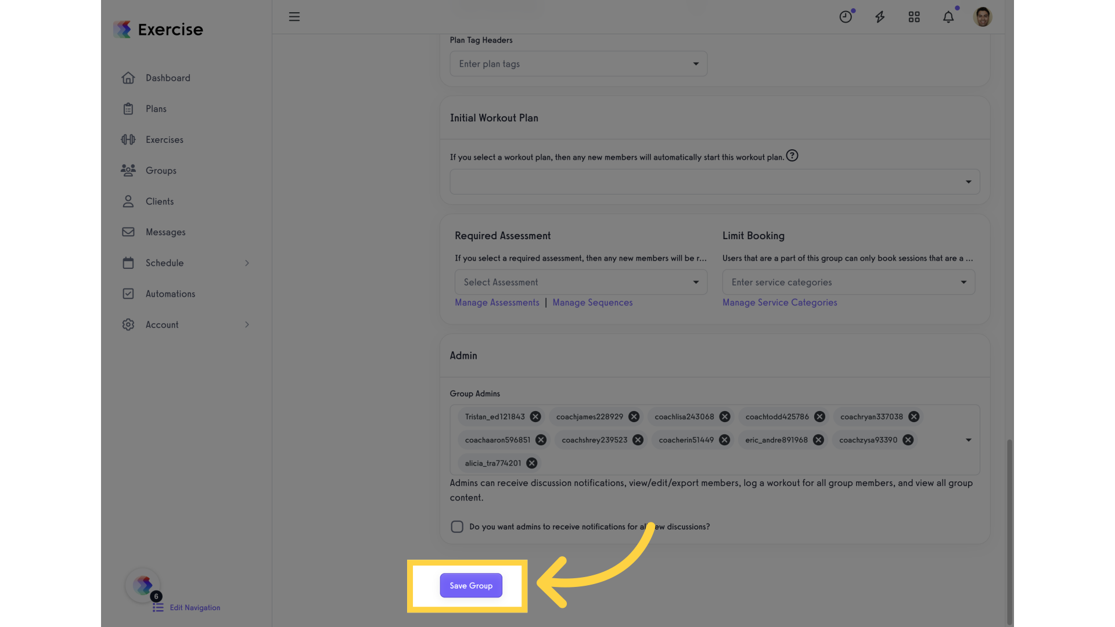Expand the Schedule submenu chevron
1115x627 pixels.
[x=247, y=263]
